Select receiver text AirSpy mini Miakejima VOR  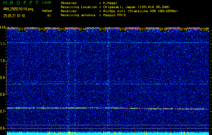pos(141,11)
